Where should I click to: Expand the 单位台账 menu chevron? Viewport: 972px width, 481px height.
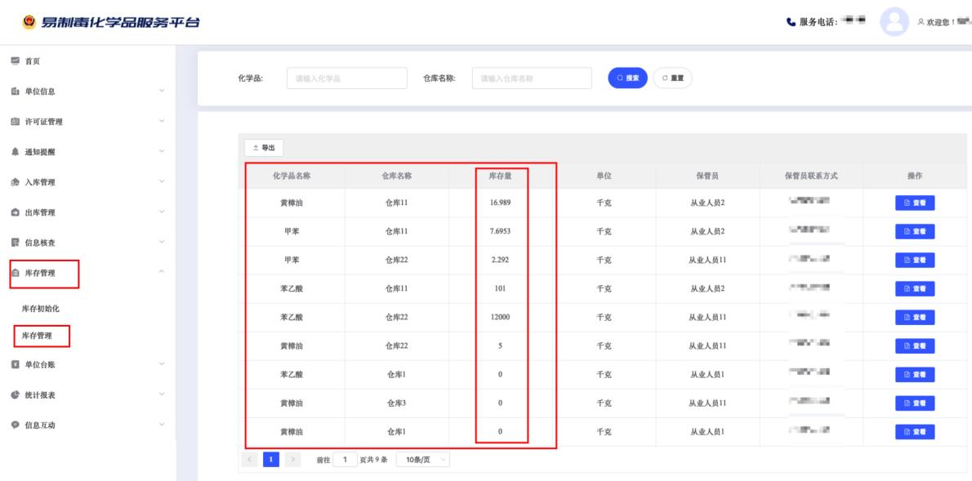tap(162, 364)
